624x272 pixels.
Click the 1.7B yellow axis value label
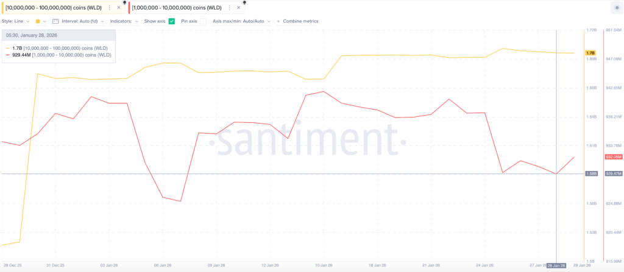[590, 54]
